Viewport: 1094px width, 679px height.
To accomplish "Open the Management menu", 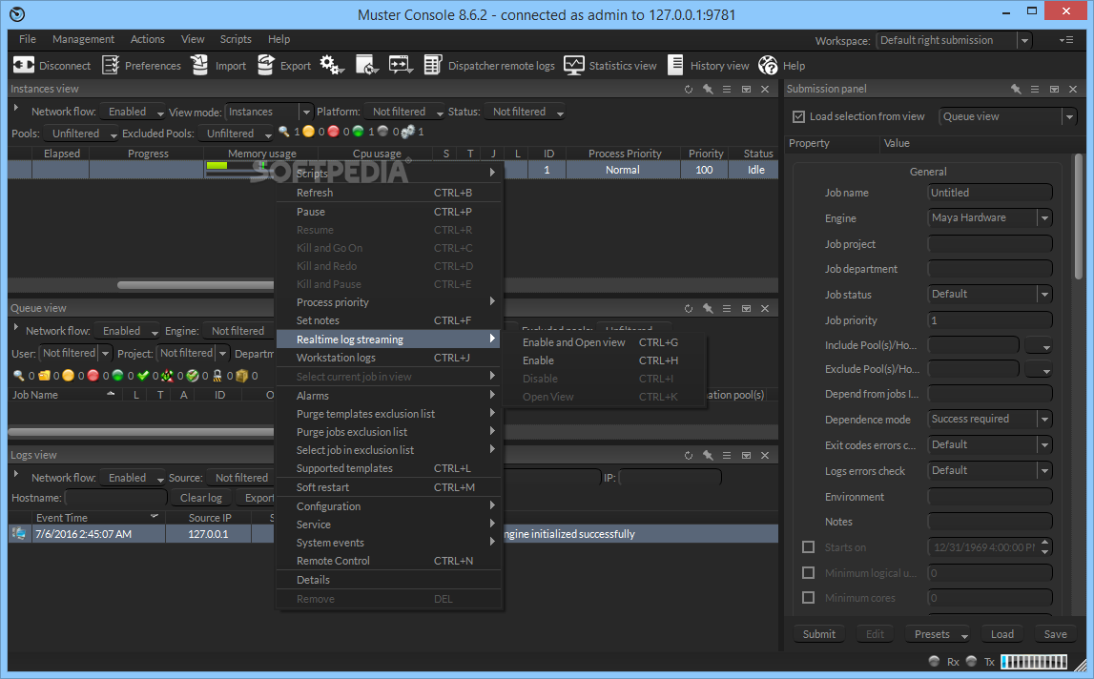I will pyautogui.click(x=83, y=39).
